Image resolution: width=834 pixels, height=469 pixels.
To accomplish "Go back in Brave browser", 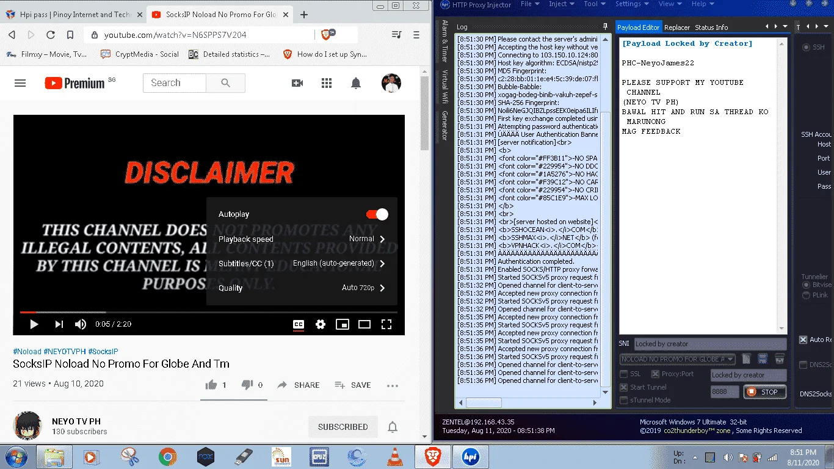I will 12,35.
